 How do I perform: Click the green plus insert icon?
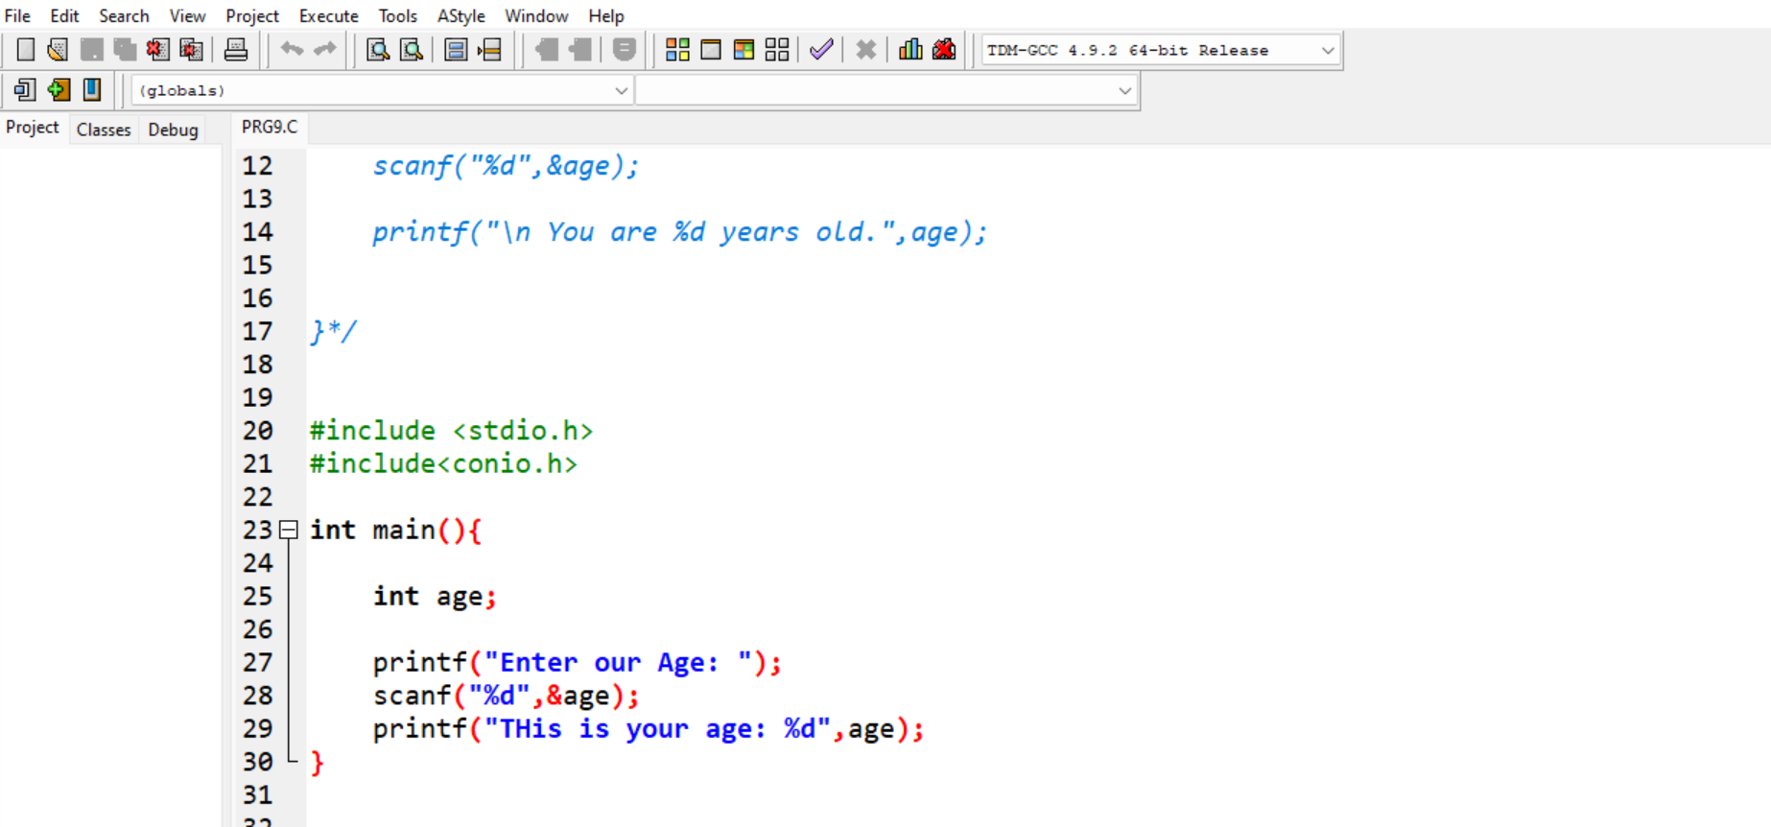(x=59, y=90)
